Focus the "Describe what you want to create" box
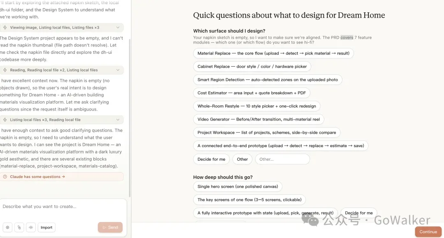 coord(62,207)
